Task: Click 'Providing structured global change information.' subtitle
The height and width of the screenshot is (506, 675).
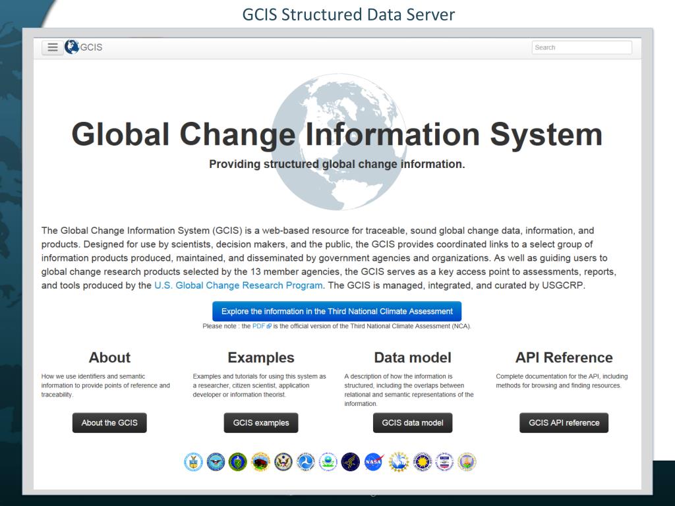Action: (337, 164)
